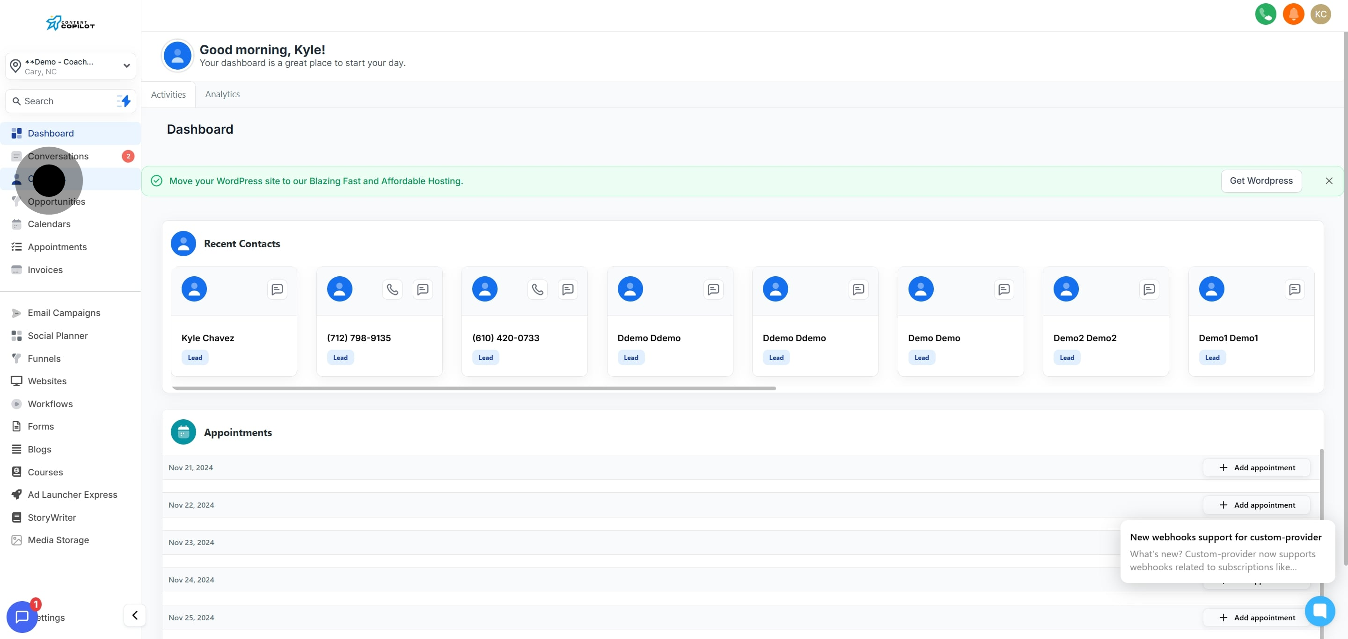
Task: Open the blue chat widget bottom left
Action: coord(22,617)
